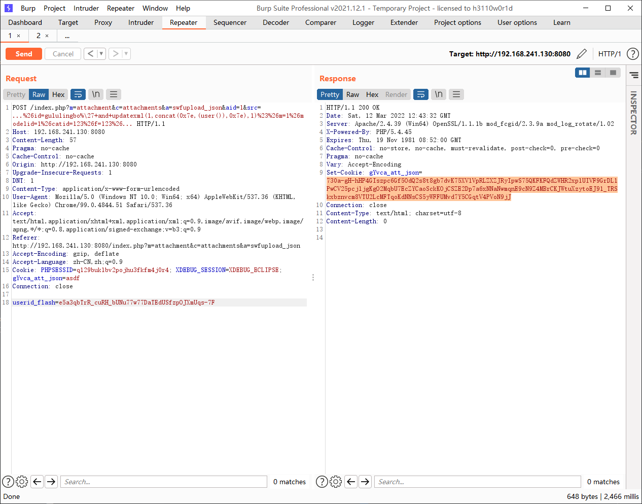
Task: Switch to the Target tab
Action: pos(68,22)
